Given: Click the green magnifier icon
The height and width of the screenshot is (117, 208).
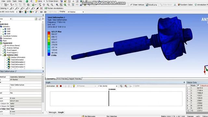Looking at the screenshot, I should pos(65,5).
